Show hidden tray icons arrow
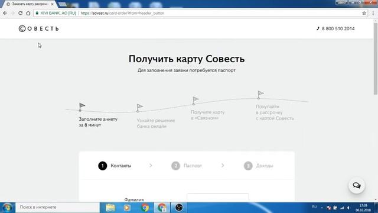This screenshot has width=378, height=213. point(322,208)
